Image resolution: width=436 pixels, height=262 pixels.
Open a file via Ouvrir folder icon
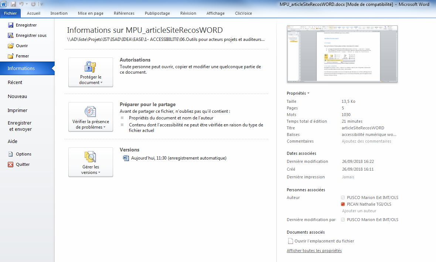(x=11, y=46)
